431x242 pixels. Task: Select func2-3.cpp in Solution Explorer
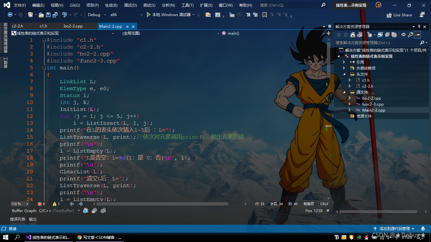pos(373,104)
